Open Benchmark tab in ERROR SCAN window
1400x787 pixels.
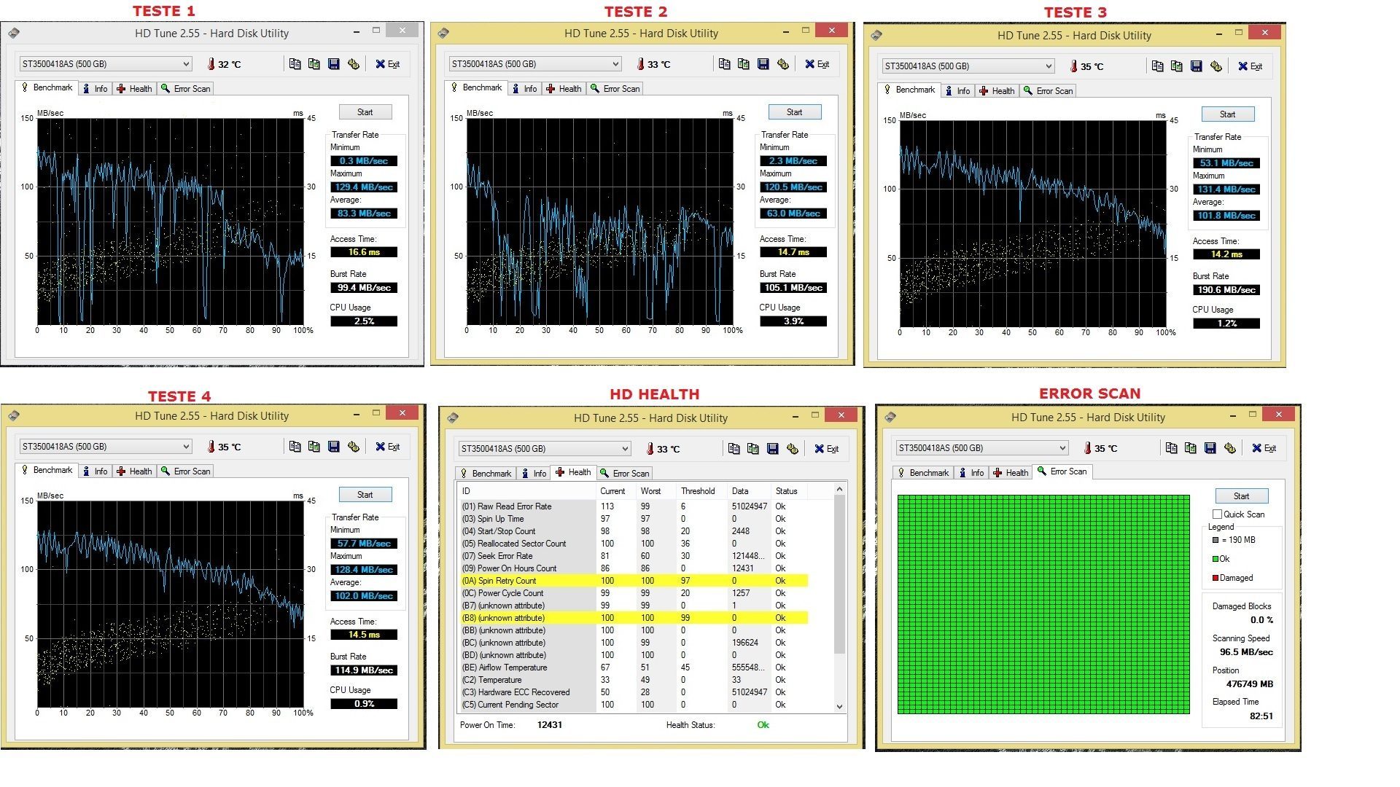tap(923, 473)
